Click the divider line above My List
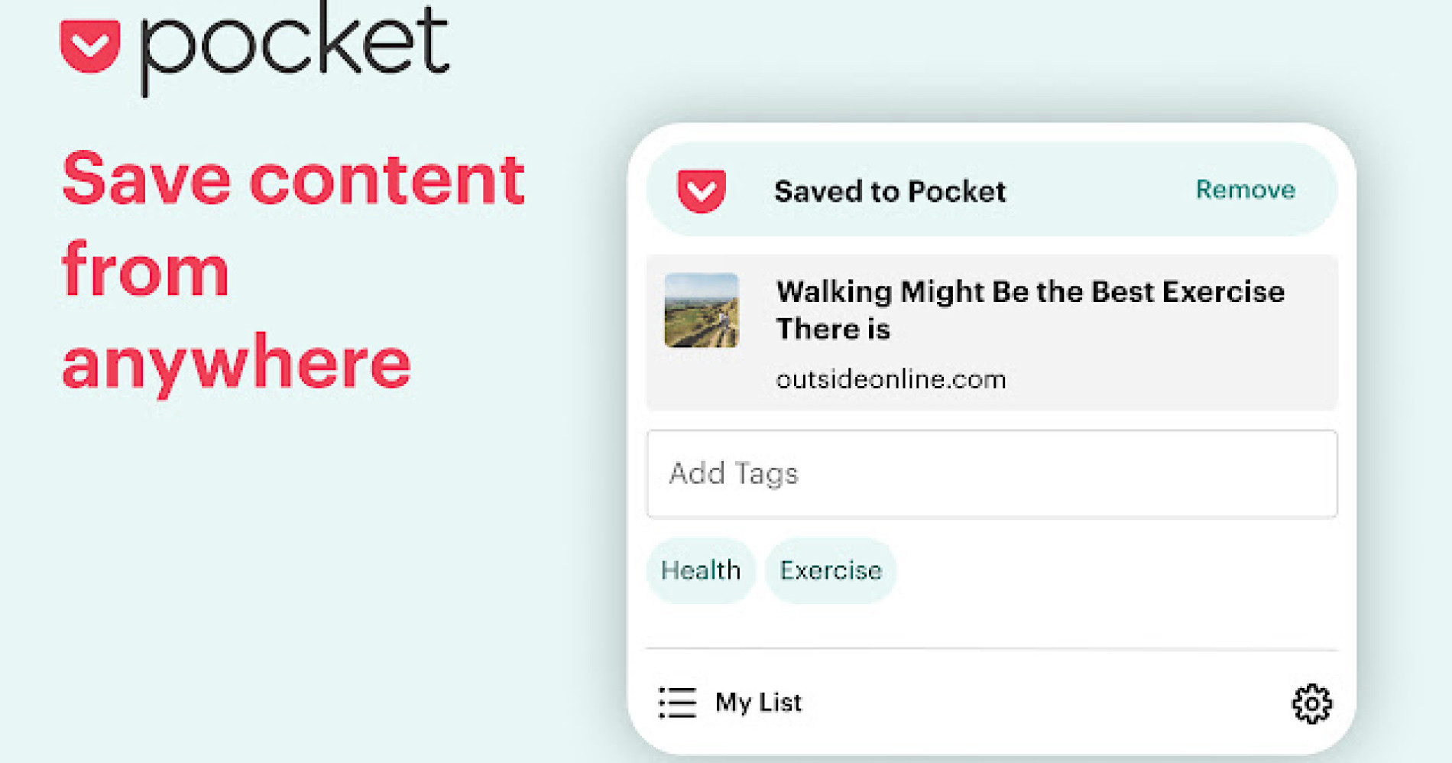This screenshot has height=763, width=1452. point(992,649)
